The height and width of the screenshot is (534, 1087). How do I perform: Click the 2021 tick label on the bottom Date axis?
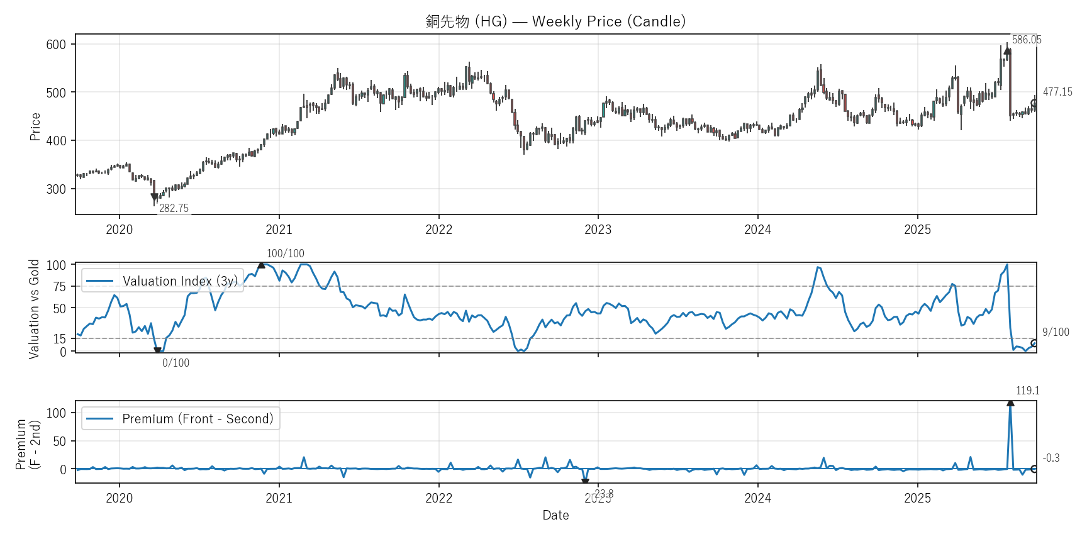[279, 498]
